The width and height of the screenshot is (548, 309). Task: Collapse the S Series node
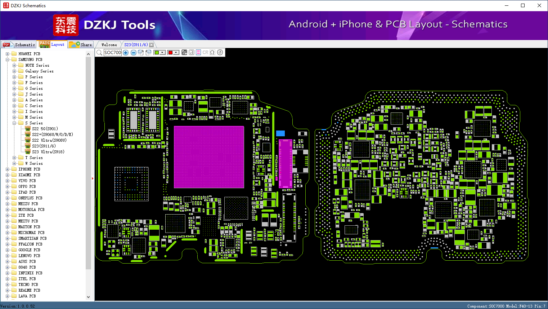pos(14,123)
